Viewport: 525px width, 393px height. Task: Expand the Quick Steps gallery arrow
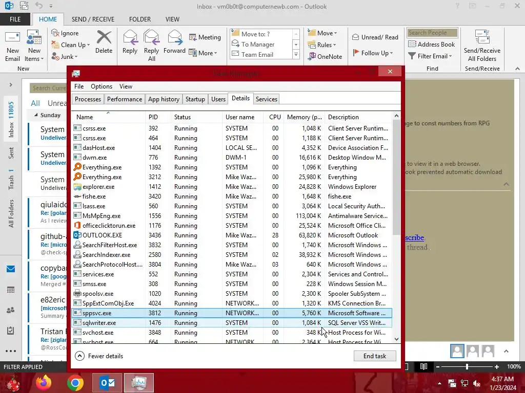point(296,54)
